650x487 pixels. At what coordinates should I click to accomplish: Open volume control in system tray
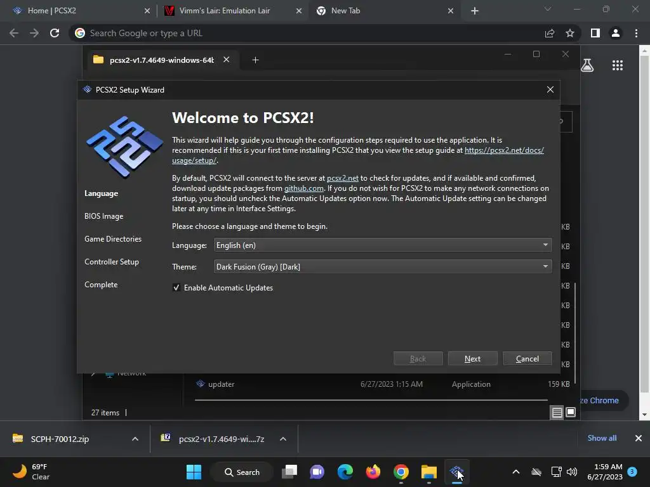(572, 472)
